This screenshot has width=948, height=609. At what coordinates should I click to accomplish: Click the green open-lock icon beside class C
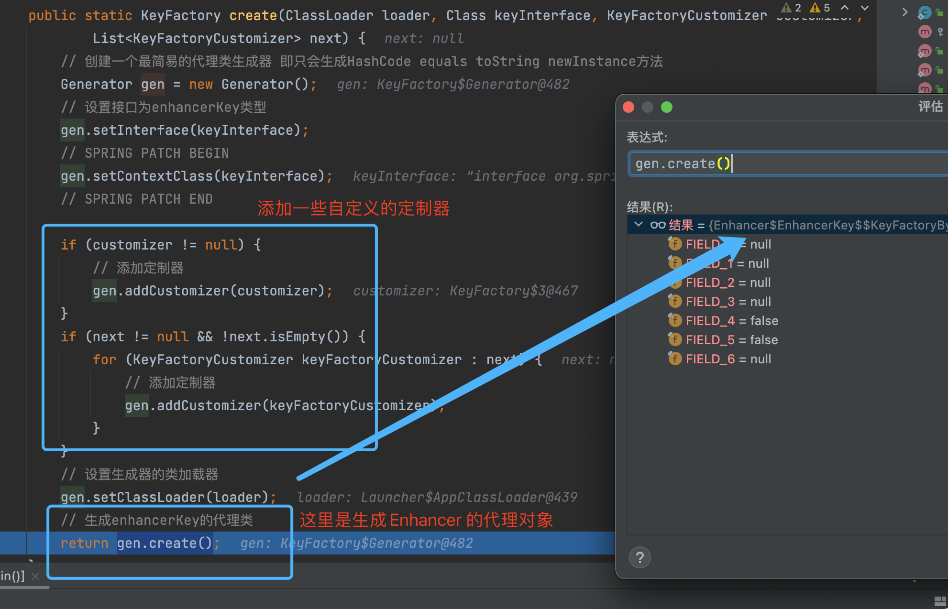(940, 13)
